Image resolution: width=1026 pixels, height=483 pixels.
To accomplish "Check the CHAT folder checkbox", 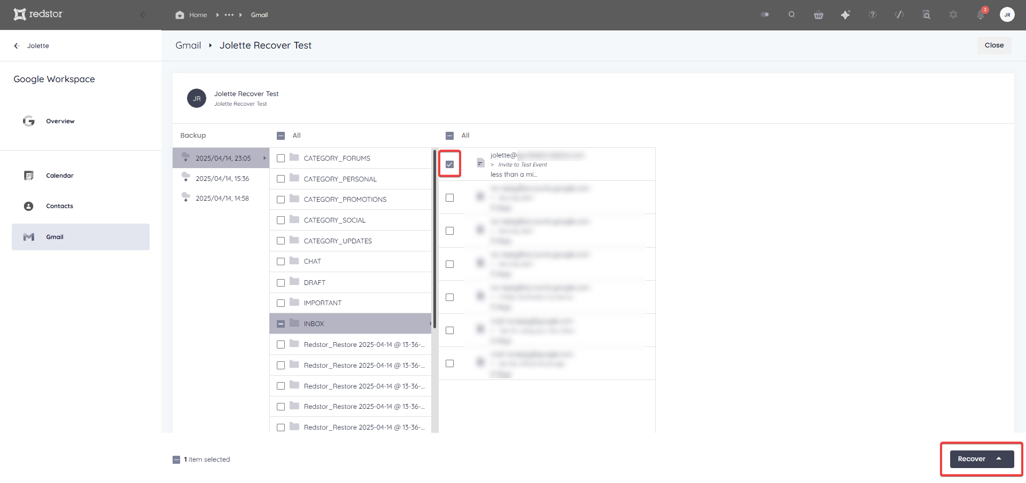I will pyautogui.click(x=281, y=262).
